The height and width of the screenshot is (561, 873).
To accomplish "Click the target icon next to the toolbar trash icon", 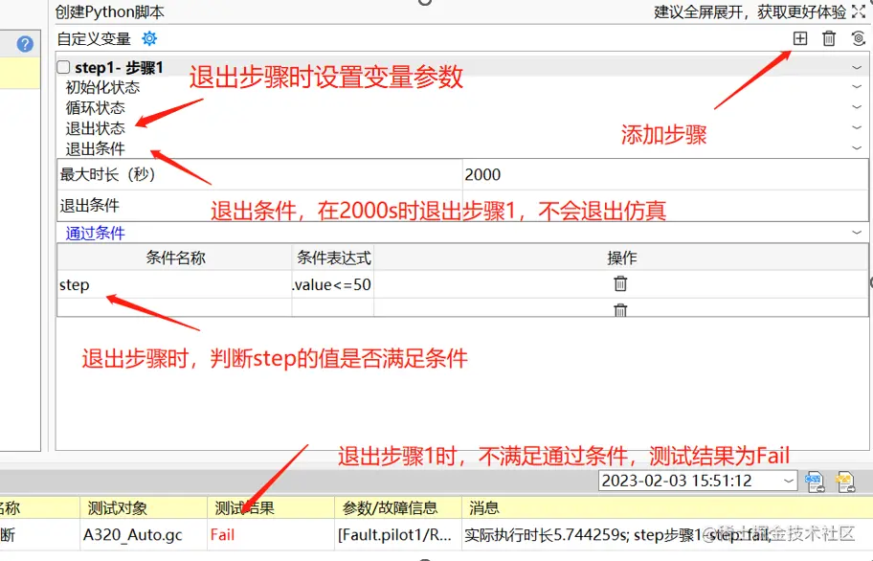I will [x=859, y=38].
